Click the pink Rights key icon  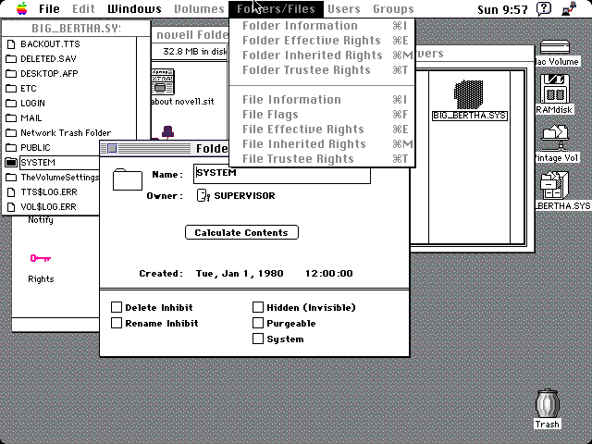point(40,259)
